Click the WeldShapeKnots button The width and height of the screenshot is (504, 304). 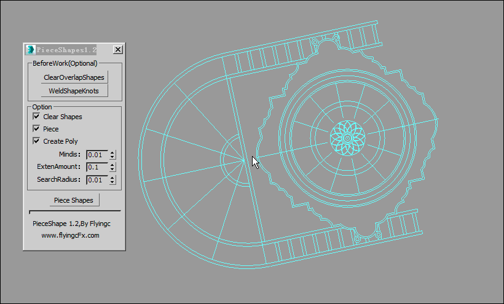tap(74, 91)
